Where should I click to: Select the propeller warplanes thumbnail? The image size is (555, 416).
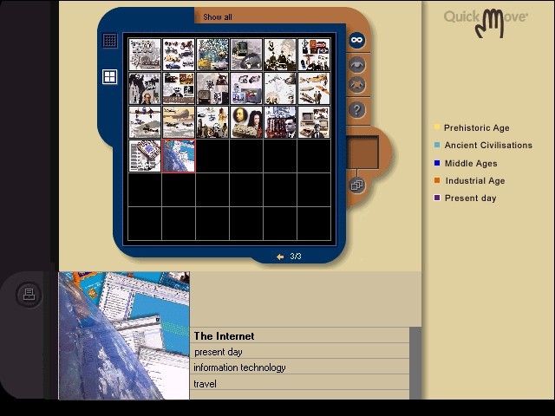coord(145,122)
